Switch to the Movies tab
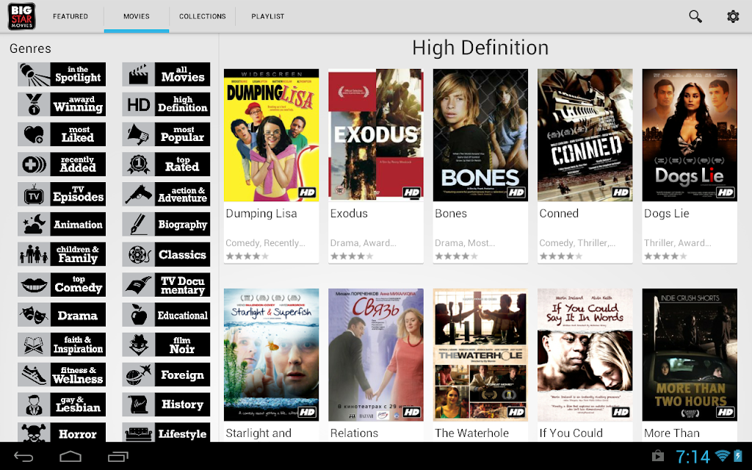The width and height of the screenshot is (752, 470). click(136, 16)
